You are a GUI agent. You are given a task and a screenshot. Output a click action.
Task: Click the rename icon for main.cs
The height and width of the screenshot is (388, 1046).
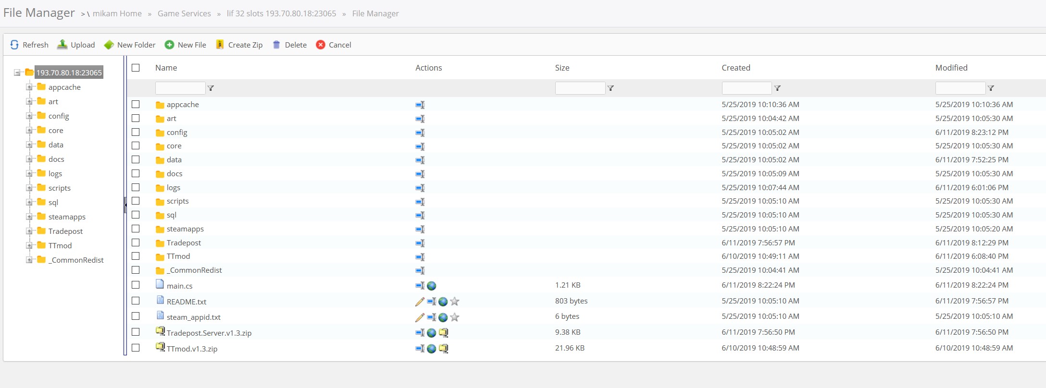click(x=420, y=286)
